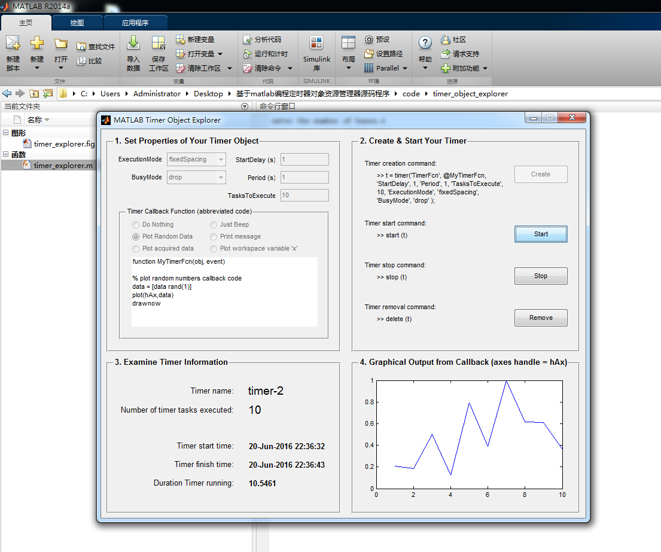661x552 pixels.
Task: Click the browse for folder icon
Action: click(48, 93)
